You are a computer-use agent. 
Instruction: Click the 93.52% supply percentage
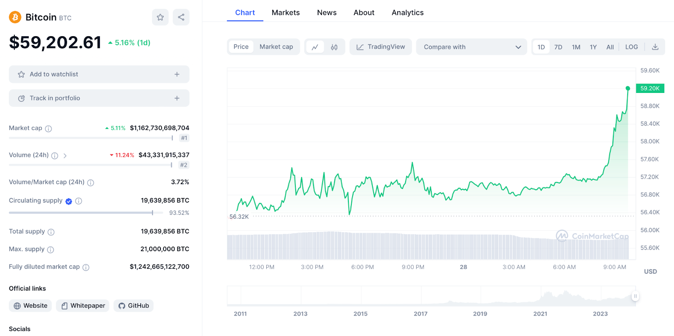[x=179, y=213]
